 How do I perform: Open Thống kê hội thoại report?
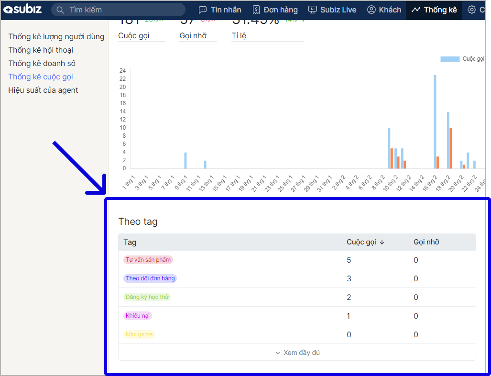pyautogui.click(x=41, y=50)
